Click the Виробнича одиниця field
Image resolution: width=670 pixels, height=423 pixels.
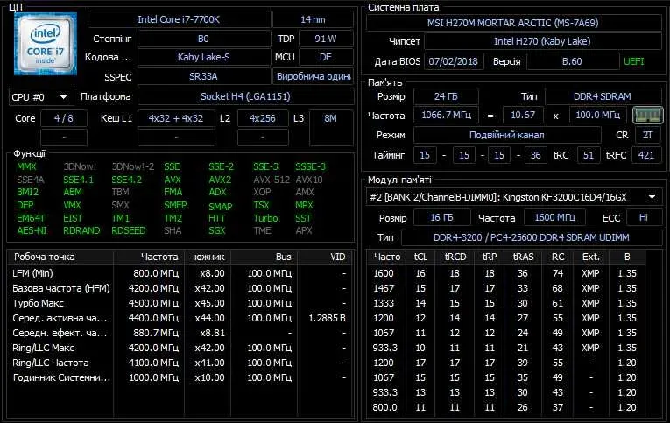pos(314,76)
